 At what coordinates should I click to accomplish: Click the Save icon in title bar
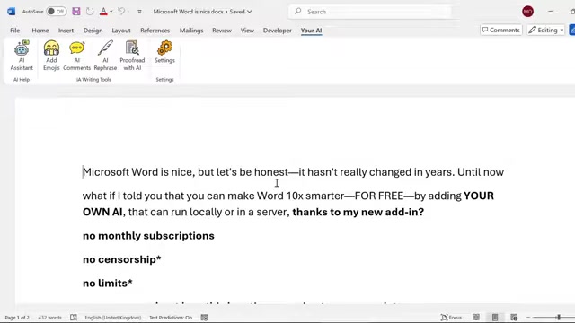click(x=75, y=12)
